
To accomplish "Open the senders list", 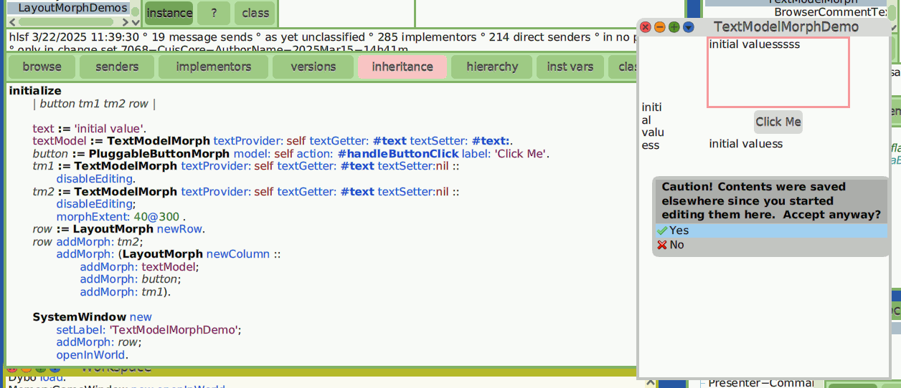I will 117,67.
